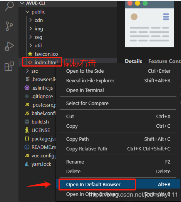The image size is (181, 202).
Task: Choose Rename in context menu
Action: pos(118,162)
